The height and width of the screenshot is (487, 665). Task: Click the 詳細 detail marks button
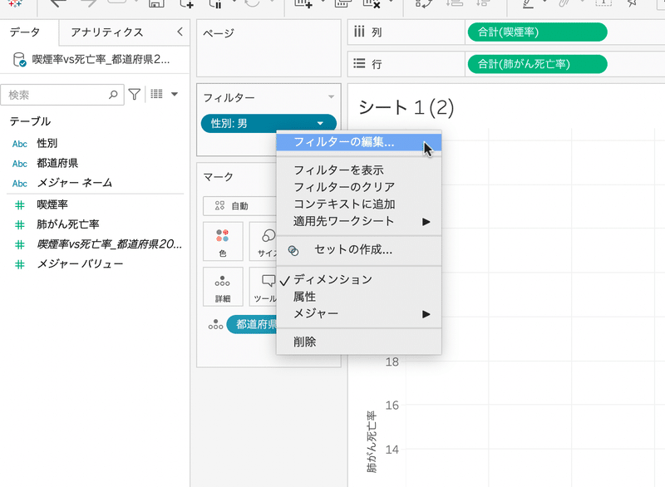click(x=223, y=287)
